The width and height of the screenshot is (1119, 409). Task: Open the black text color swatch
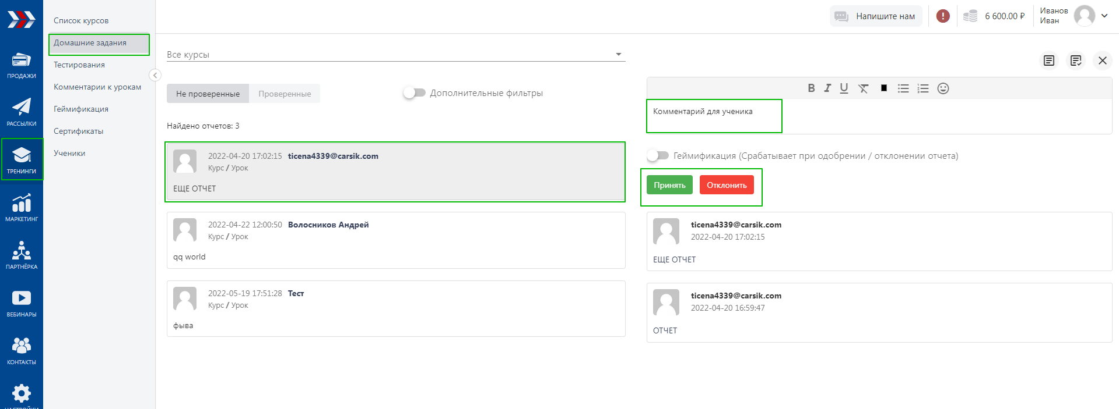pyautogui.click(x=884, y=88)
